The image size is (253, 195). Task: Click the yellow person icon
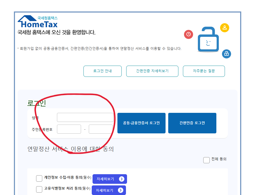pyautogui.click(x=225, y=27)
